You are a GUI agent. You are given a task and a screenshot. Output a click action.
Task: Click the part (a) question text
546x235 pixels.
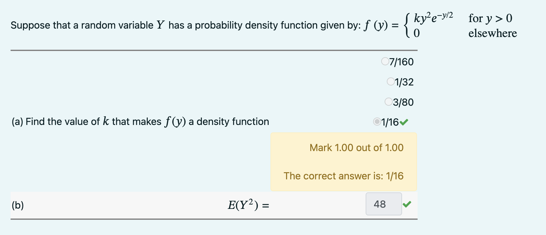pos(140,122)
